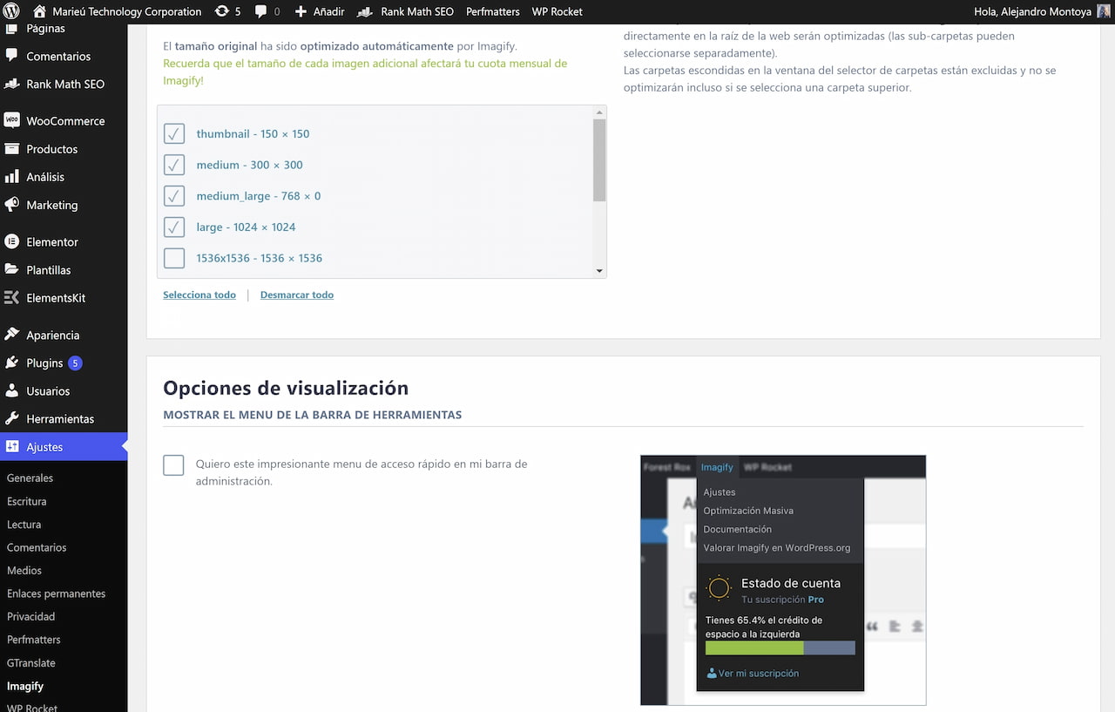Click the Plugins plug icon
The width and height of the screenshot is (1115, 712).
click(x=11, y=363)
